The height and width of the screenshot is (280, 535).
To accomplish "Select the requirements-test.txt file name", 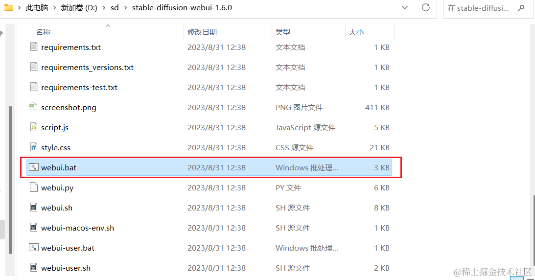I will coord(79,87).
